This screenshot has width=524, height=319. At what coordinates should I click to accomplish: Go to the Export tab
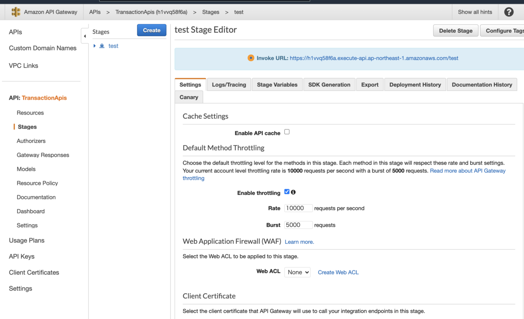pyautogui.click(x=370, y=85)
